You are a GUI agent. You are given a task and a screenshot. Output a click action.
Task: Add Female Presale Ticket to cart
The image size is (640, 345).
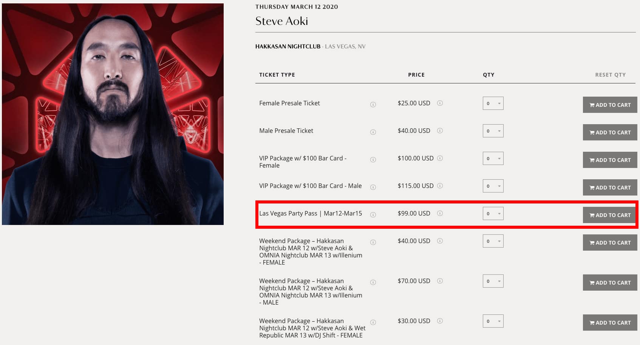[x=610, y=105]
